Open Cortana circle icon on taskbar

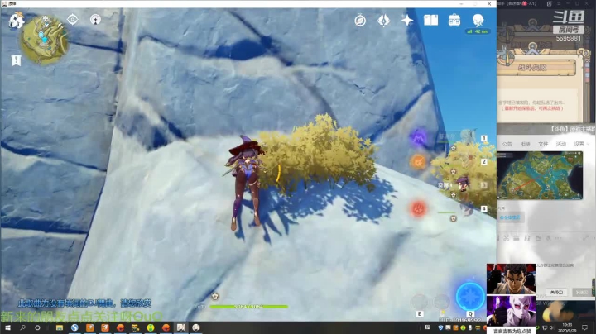pos(37,327)
